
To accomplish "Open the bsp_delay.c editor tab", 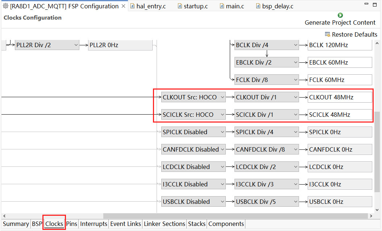I will (x=275, y=6).
